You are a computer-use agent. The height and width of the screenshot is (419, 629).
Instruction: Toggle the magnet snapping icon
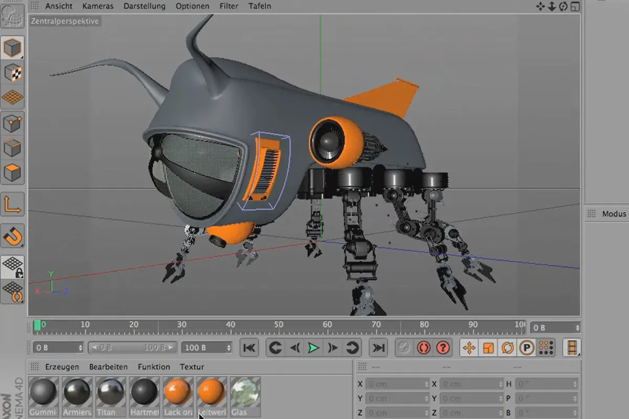(x=13, y=237)
